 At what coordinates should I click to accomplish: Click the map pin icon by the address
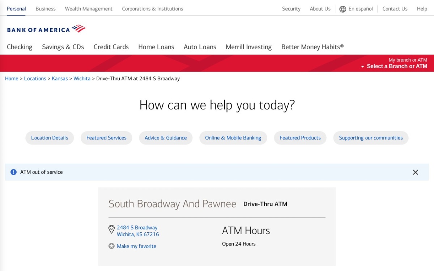(111, 229)
